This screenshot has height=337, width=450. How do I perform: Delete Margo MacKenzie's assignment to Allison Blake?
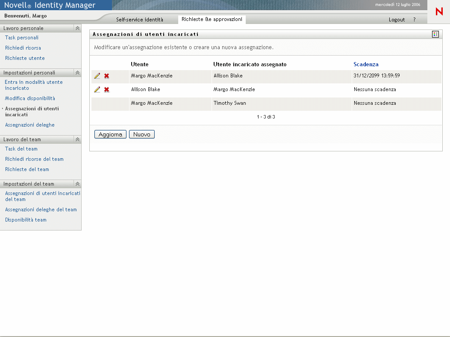coord(106,76)
